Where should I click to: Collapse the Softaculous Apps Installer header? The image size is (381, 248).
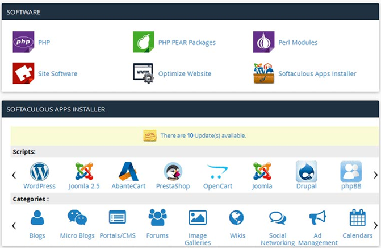coord(190,109)
